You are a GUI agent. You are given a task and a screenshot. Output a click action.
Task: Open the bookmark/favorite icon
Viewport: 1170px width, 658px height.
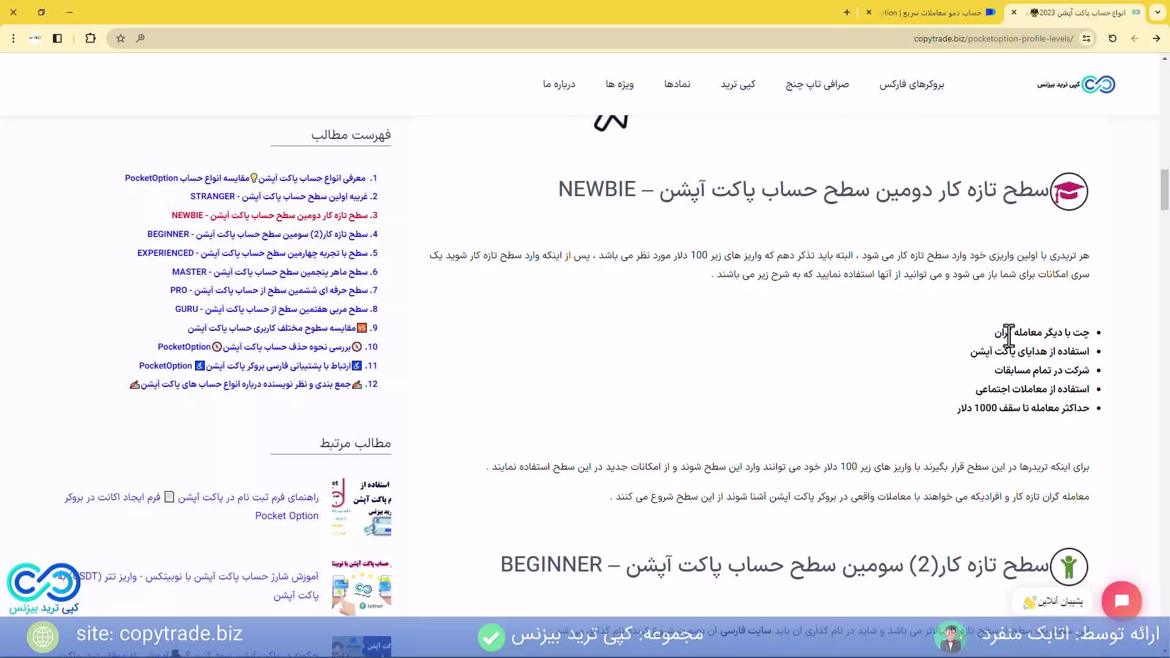pos(119,38)
